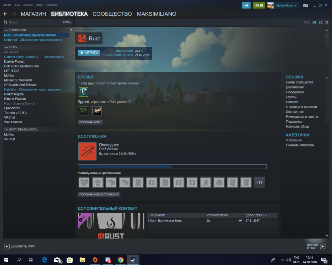Image resolution: width=332 pixels, height=265 pixels.
Task: Collapse the ВИРТ. РЕАЛЬНОСТЬ category
Action: (6, 129)
